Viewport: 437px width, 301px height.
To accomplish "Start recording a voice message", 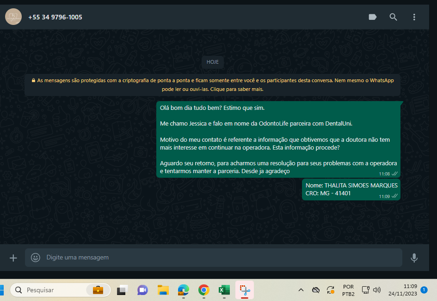I will pyautogui.click(x=414, y=258).
